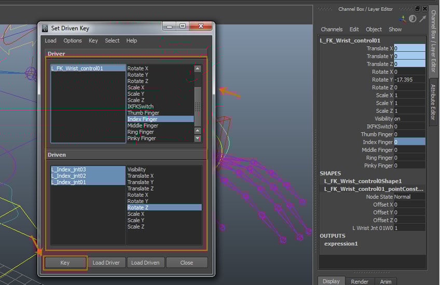Open the Load menu in Set Driven Key
Image resolution: width=441 pixels, height=285 pixels.
coord(51,41)
